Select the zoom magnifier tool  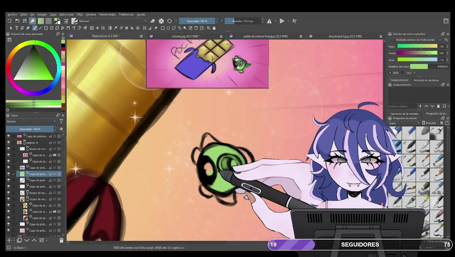(209, 28)
